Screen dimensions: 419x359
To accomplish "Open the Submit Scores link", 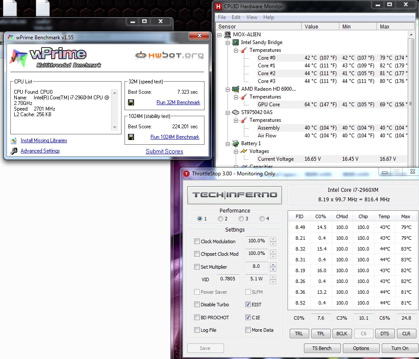I will tap(164, 151).
